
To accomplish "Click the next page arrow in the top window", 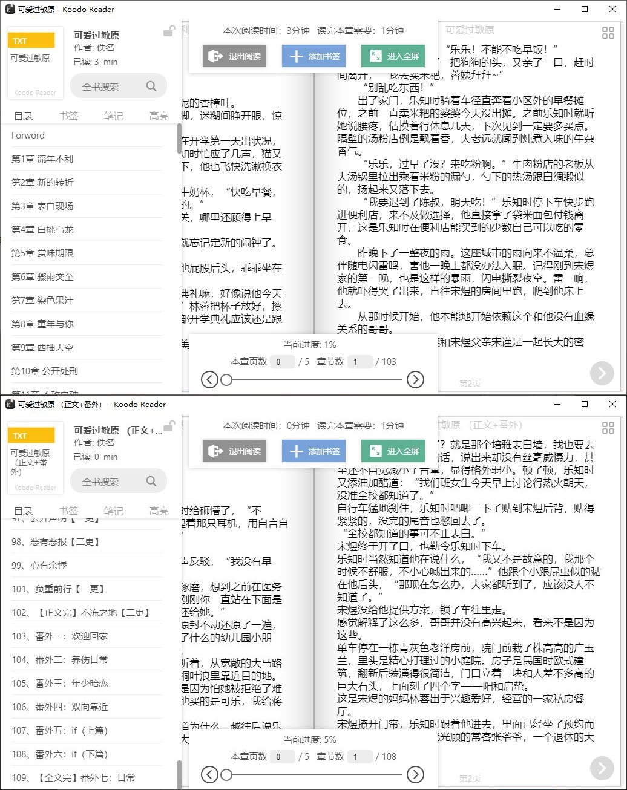I will [x=602, y=373].
